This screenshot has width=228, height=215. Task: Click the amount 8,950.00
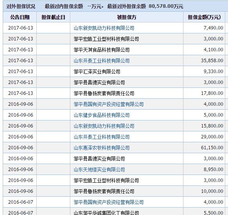click(213, 170)
